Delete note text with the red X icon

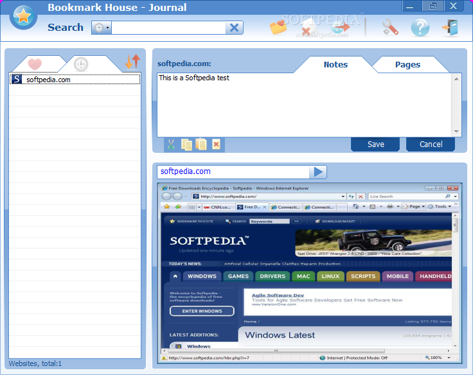coord(216,144)
